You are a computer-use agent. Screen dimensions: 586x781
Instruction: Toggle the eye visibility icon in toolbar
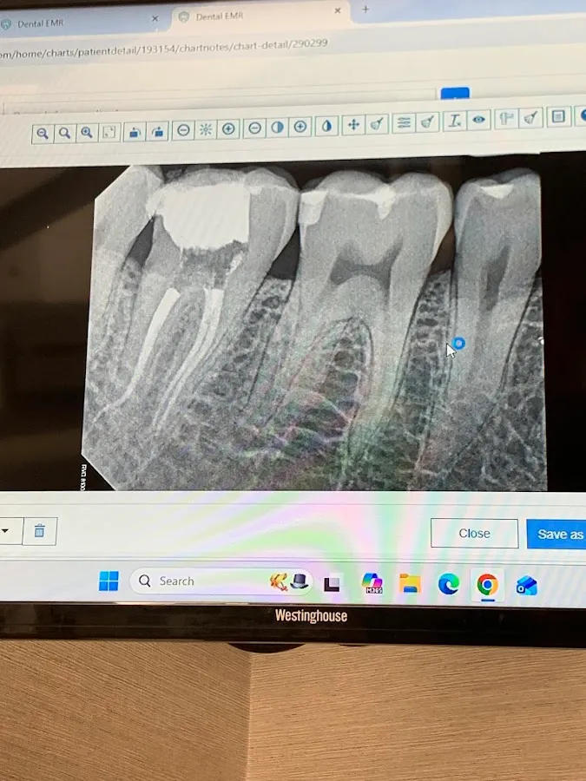[x=479, y=121]
